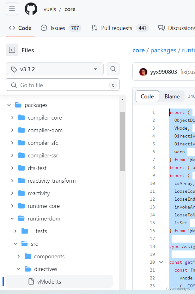The image size is (195, 294).
Task: Click yyx990803 avatar picture
Action: (143, 72)
